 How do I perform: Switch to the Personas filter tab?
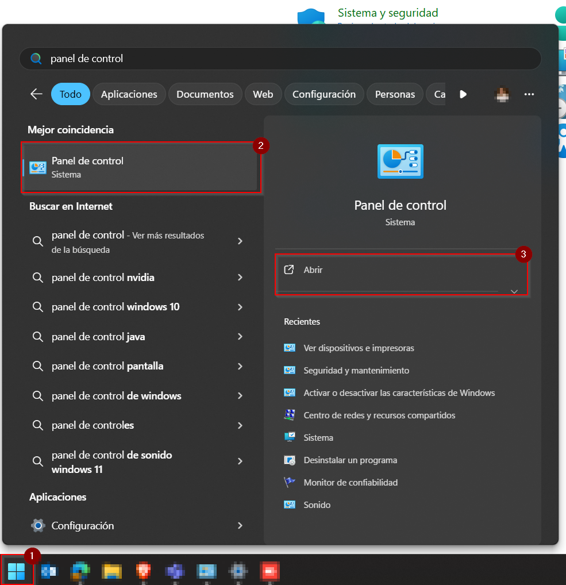point(395,94)
